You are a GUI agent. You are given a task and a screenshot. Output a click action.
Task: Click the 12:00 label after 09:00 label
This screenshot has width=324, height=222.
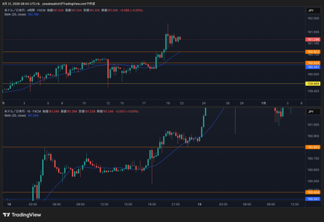click(295, 204)
